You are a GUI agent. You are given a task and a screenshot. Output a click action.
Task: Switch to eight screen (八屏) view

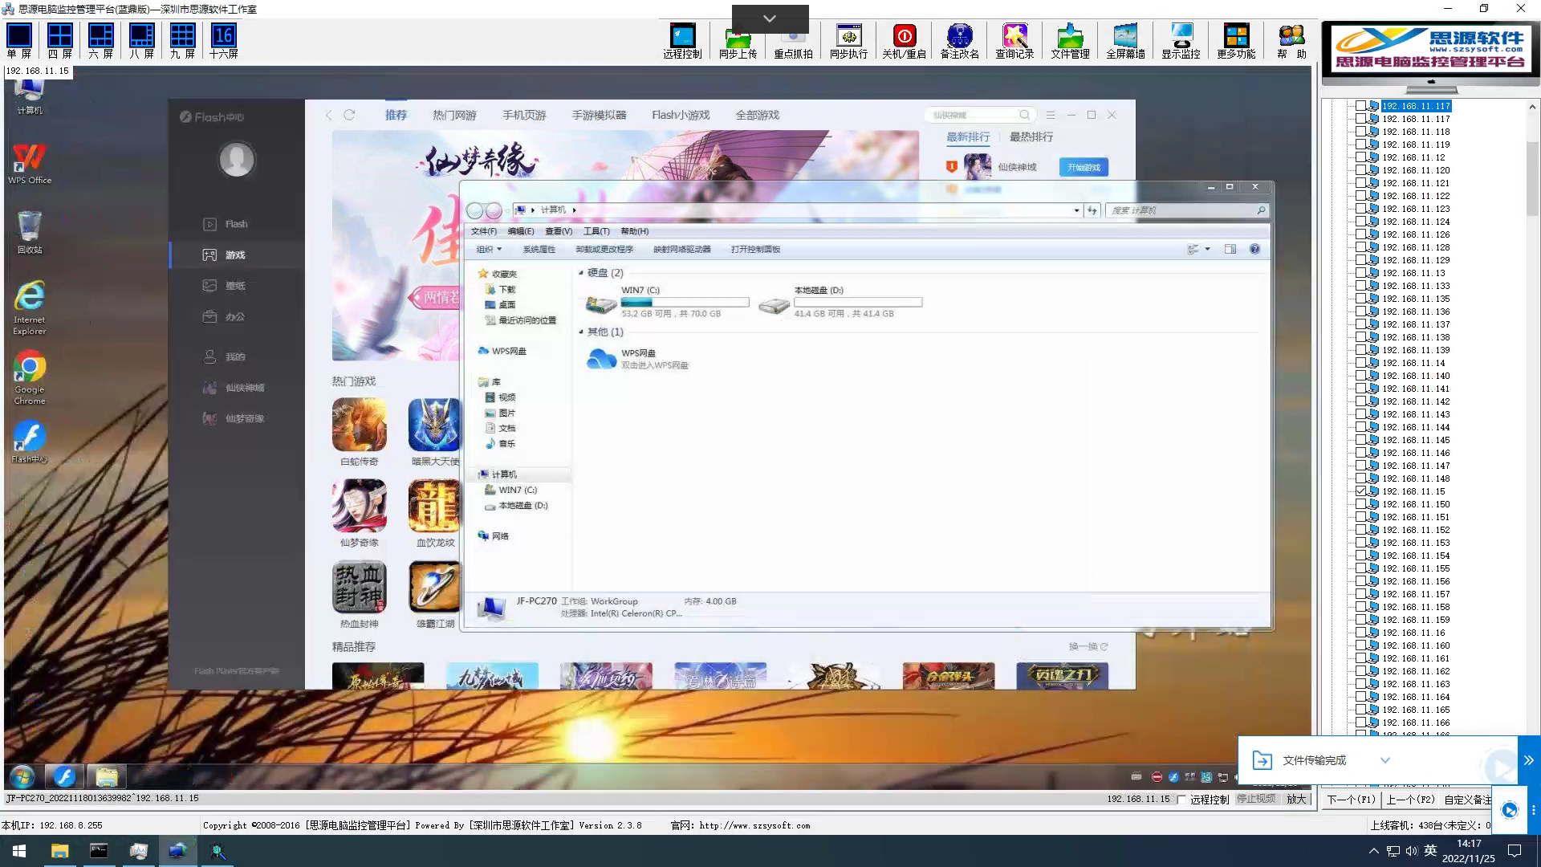point(141,41)
